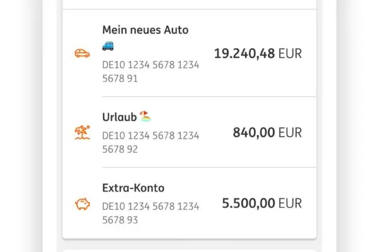The width and height of the screenshot is (379, 252).
Task: Select the IBAN ending in 5678 92
Action: [x=150, y=142]
